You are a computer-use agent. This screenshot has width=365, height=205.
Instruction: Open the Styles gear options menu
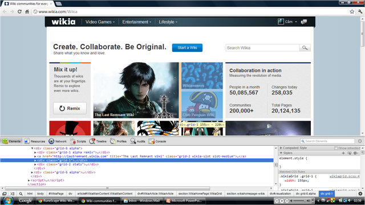click(355, 153)
